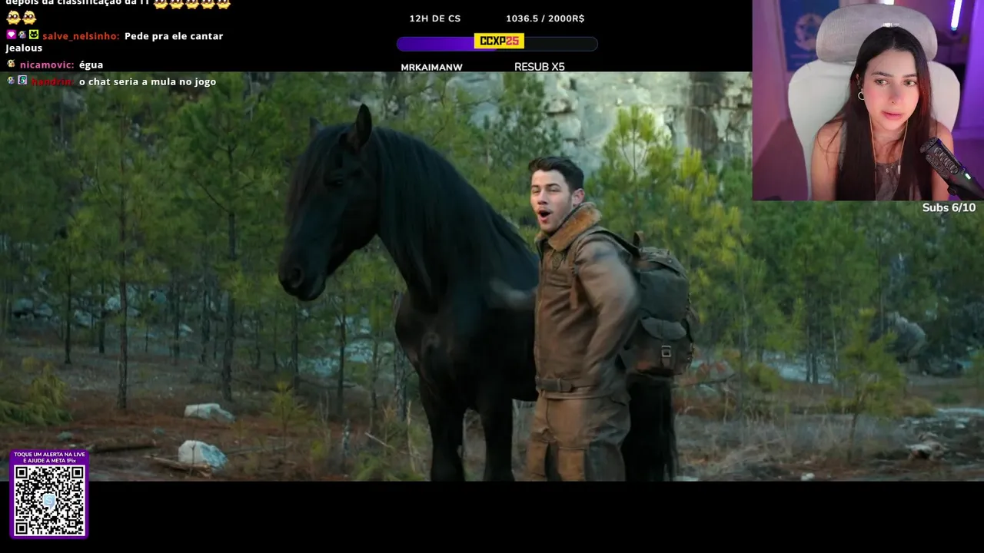This screenshot has height=553, width=984.
Task: Click the badge left of nicamovic's name
Action: pos(11,64)
